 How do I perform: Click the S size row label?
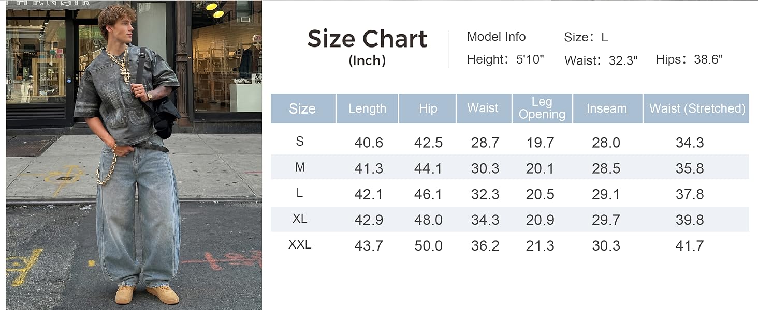tap(300, 142)
